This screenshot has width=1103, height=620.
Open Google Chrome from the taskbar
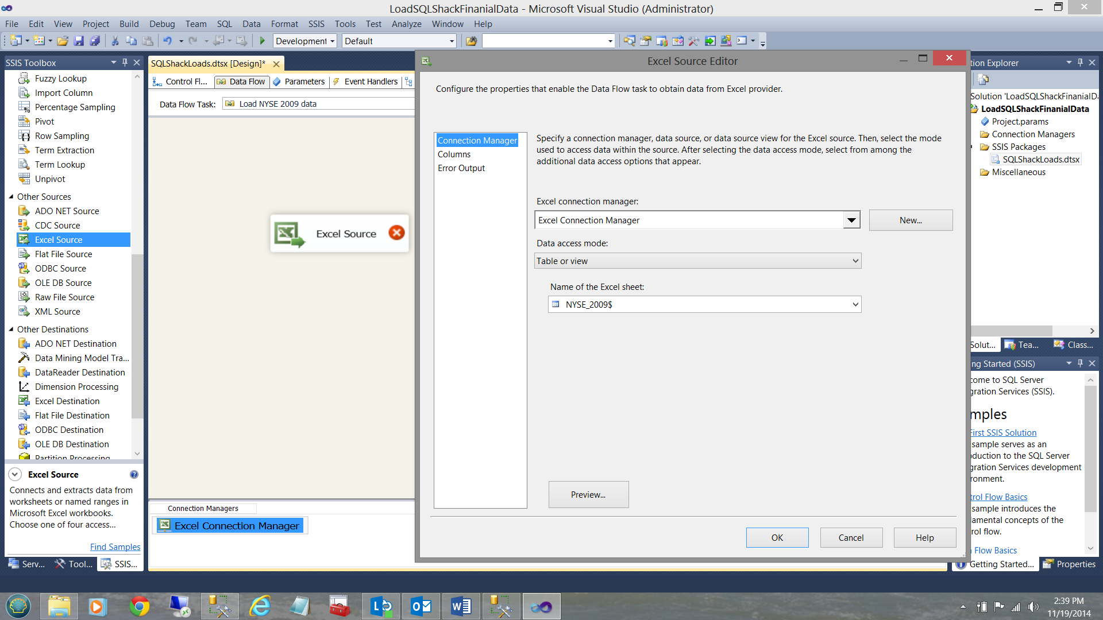click(139, 606)
